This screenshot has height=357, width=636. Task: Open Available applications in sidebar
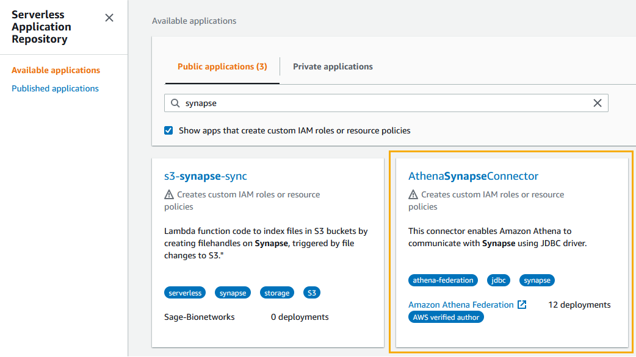56,70
